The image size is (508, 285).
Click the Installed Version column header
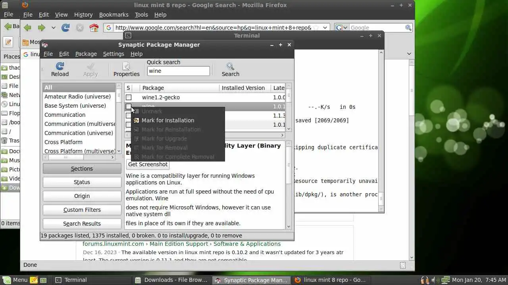245,88
